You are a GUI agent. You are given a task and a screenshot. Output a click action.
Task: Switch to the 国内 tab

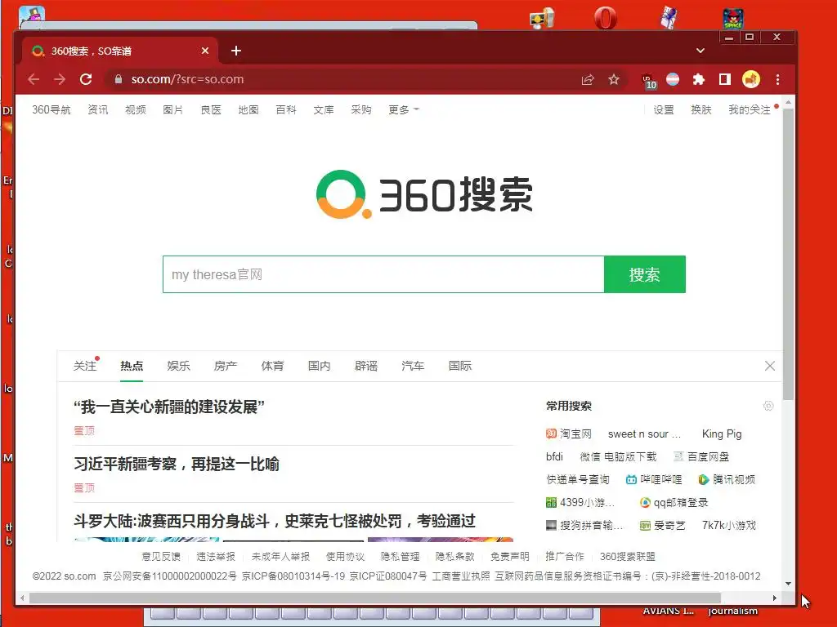click(x=320, y=367)
